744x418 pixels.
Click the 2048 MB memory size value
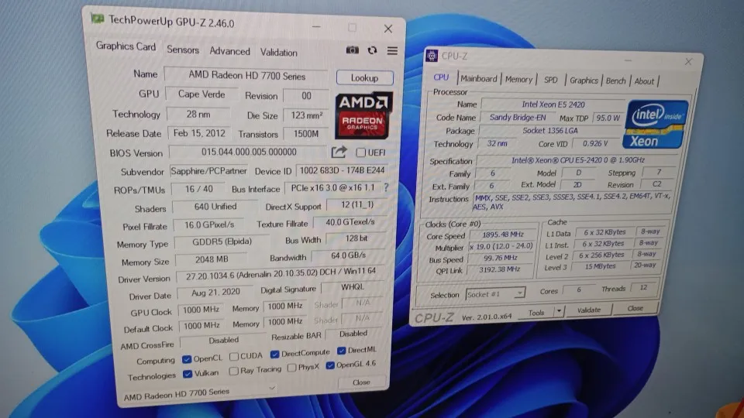(x=211, y=260)
